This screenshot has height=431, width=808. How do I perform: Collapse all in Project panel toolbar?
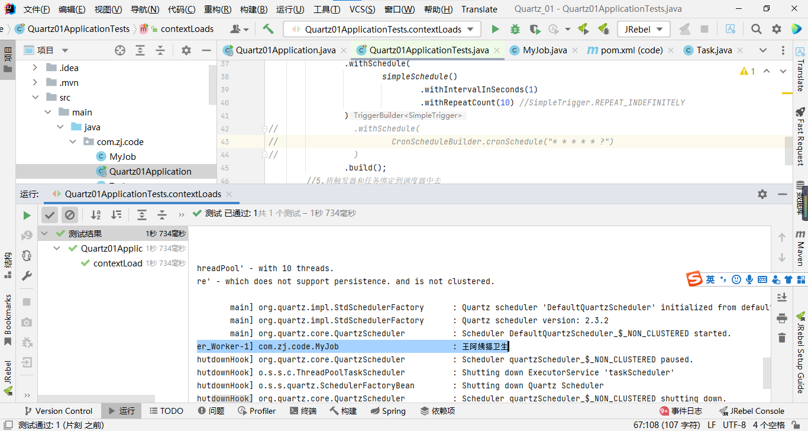160,50
